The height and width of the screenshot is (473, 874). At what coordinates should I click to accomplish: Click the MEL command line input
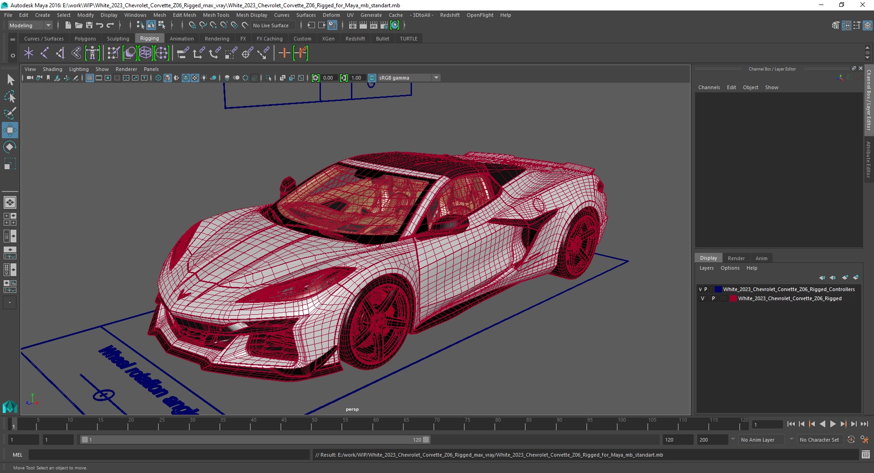169,454
